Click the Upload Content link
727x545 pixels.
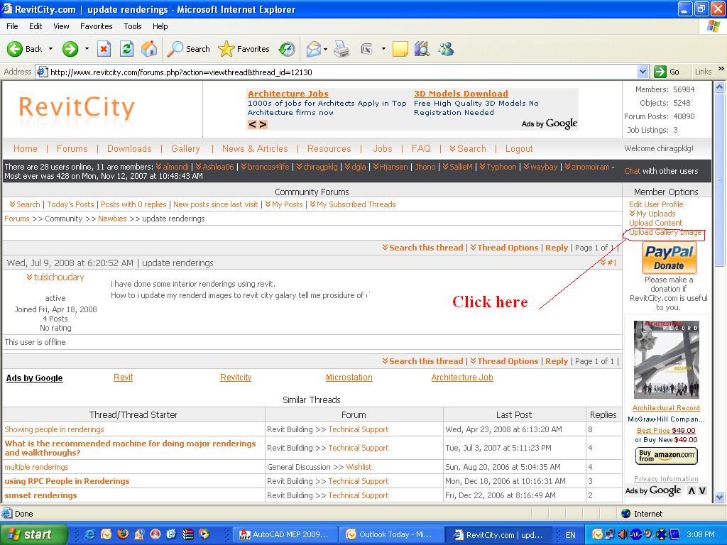tap(655, 223)
